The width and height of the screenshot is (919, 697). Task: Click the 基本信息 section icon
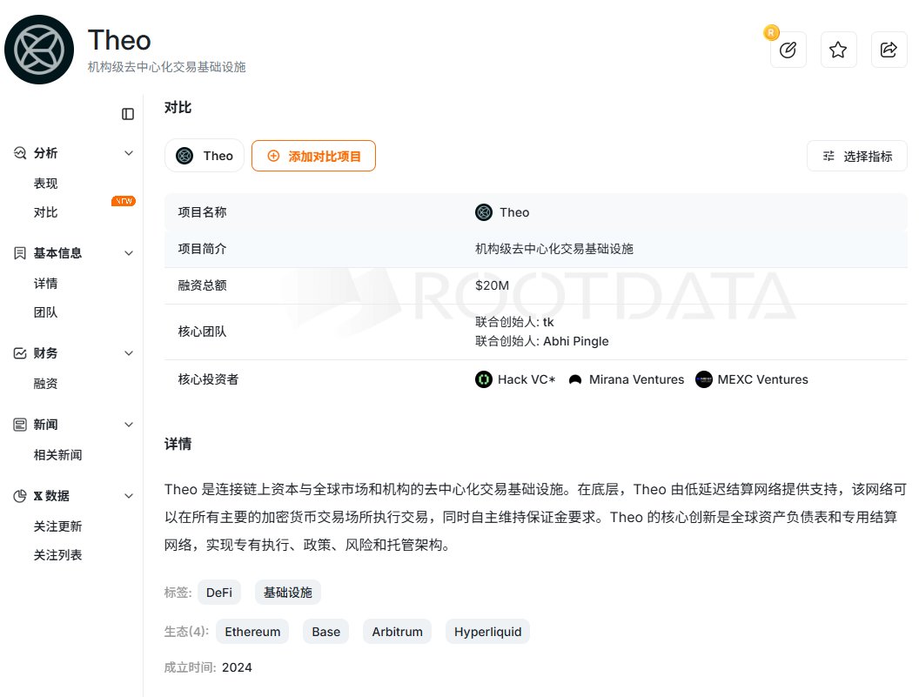pos(20,253)
